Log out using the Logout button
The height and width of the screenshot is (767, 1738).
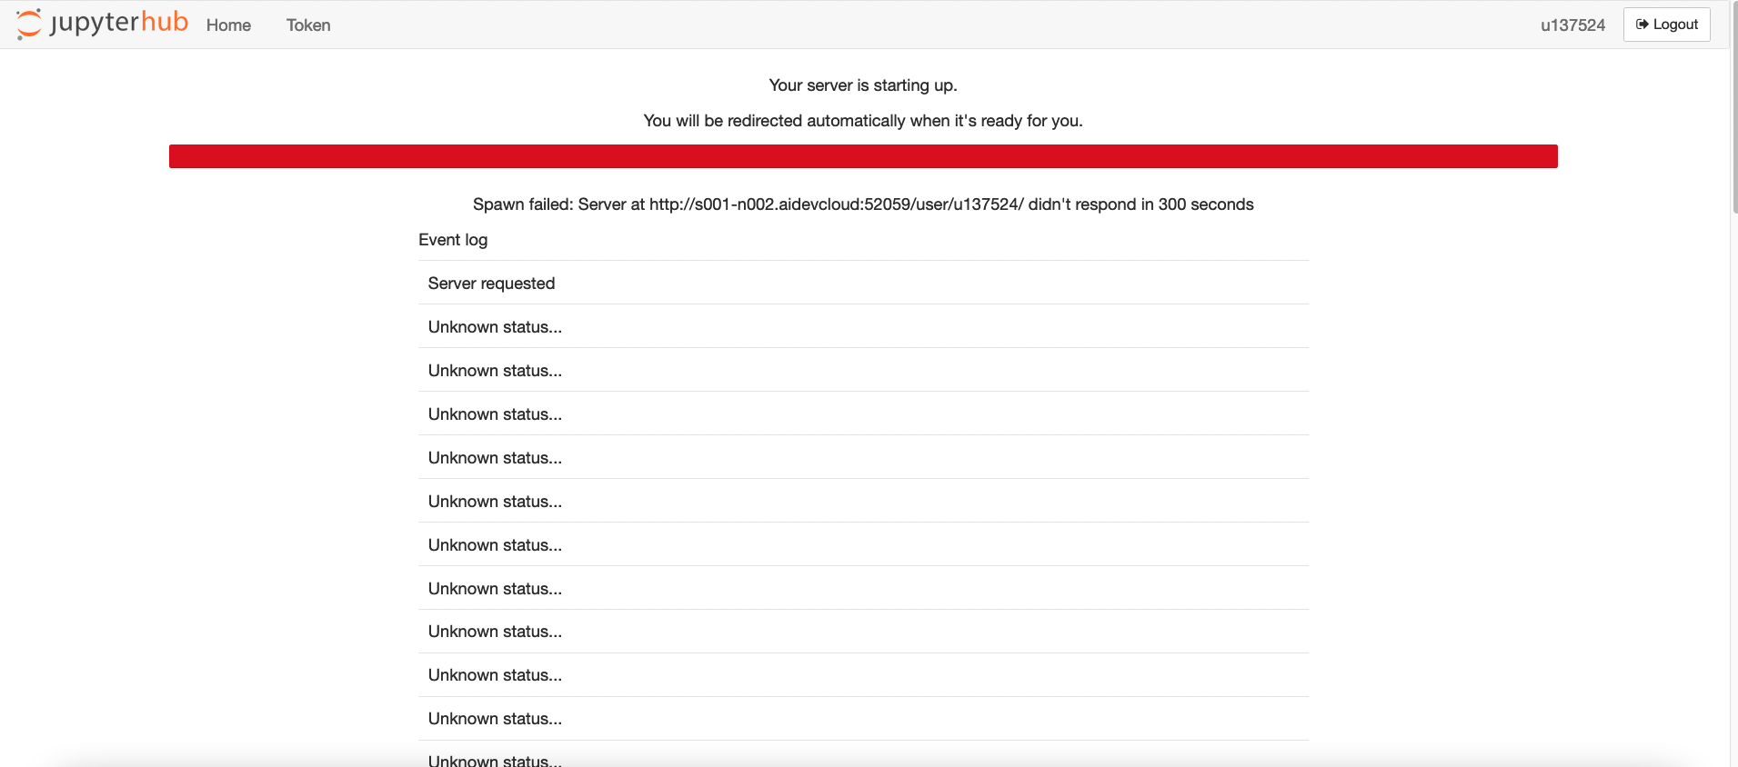click(1666, 25)
